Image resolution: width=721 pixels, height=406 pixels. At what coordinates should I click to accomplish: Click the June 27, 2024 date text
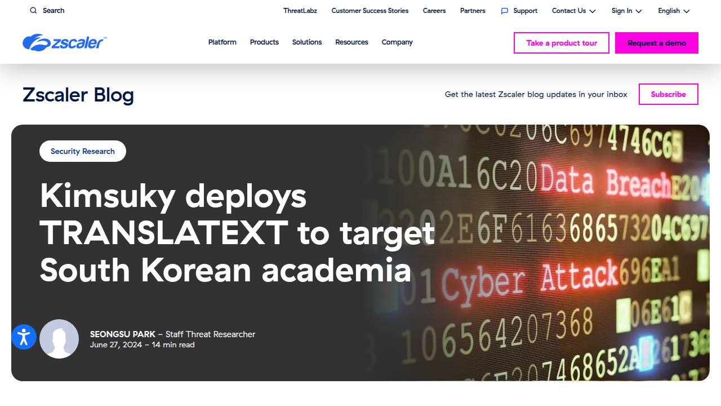click(x=116, y=345)
